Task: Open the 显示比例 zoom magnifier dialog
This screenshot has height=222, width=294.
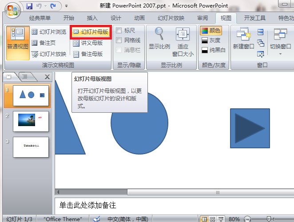Action: click(159, 39)
